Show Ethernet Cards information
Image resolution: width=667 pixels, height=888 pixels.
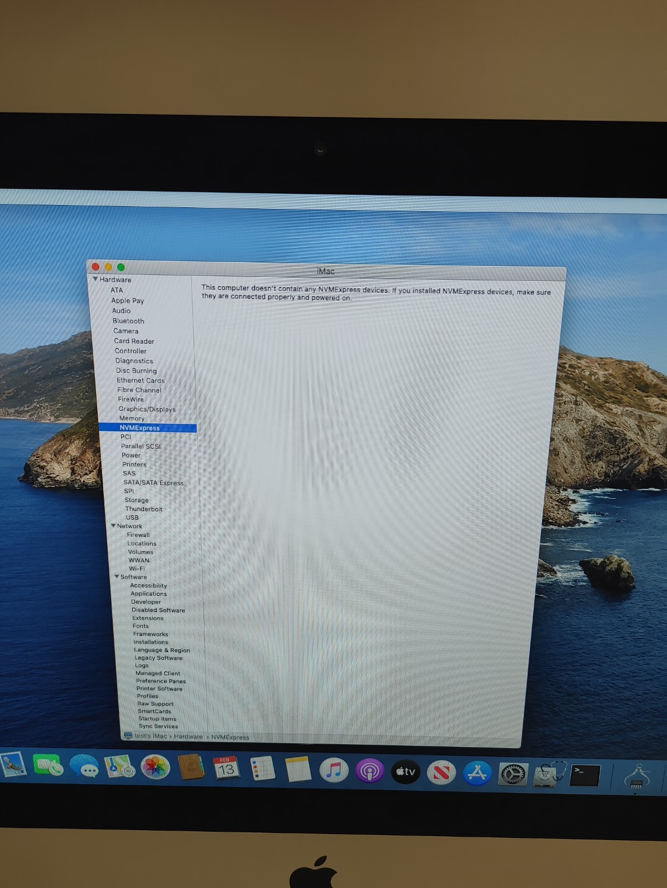(x=141, y=380)
